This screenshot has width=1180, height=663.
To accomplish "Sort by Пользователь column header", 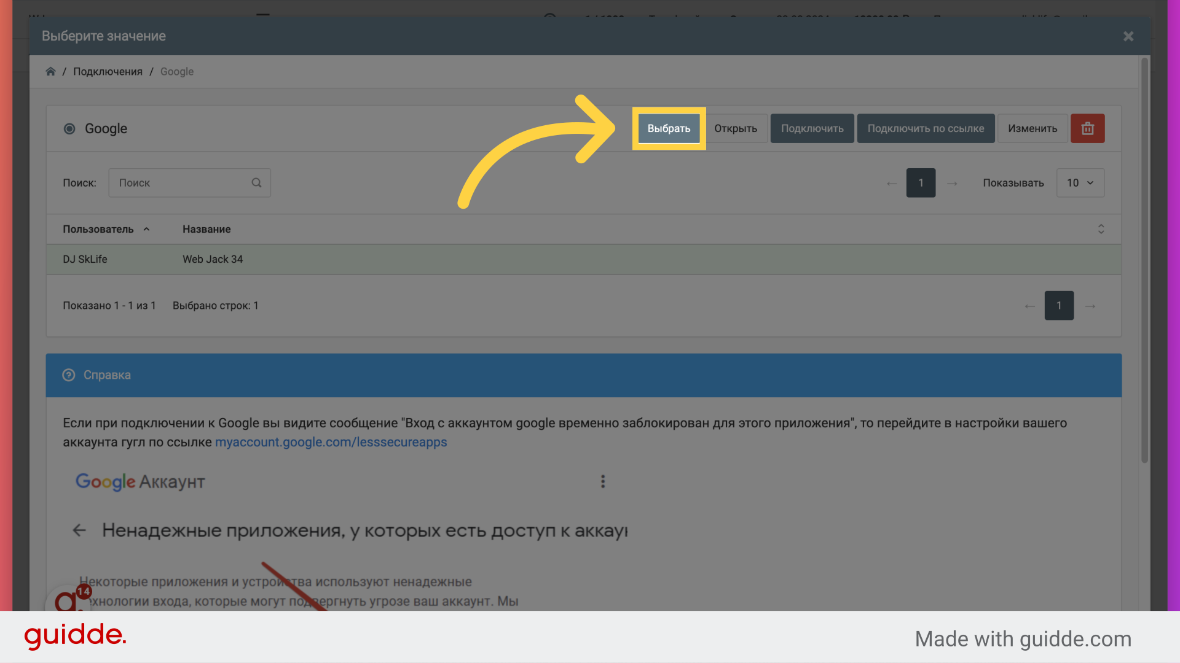I will (106, 229).
